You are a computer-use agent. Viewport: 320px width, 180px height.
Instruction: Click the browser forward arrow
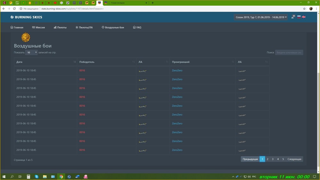click(x=9, y=9)
